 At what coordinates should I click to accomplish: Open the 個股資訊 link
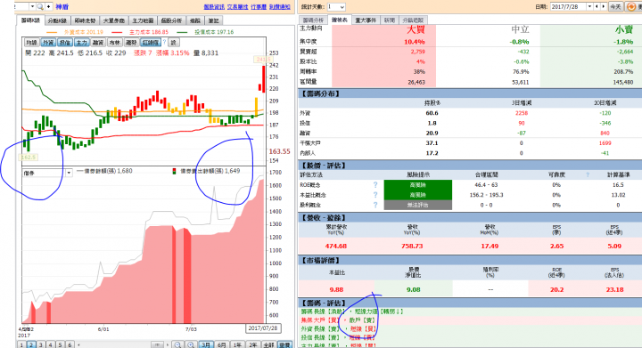tap(214, 7)
